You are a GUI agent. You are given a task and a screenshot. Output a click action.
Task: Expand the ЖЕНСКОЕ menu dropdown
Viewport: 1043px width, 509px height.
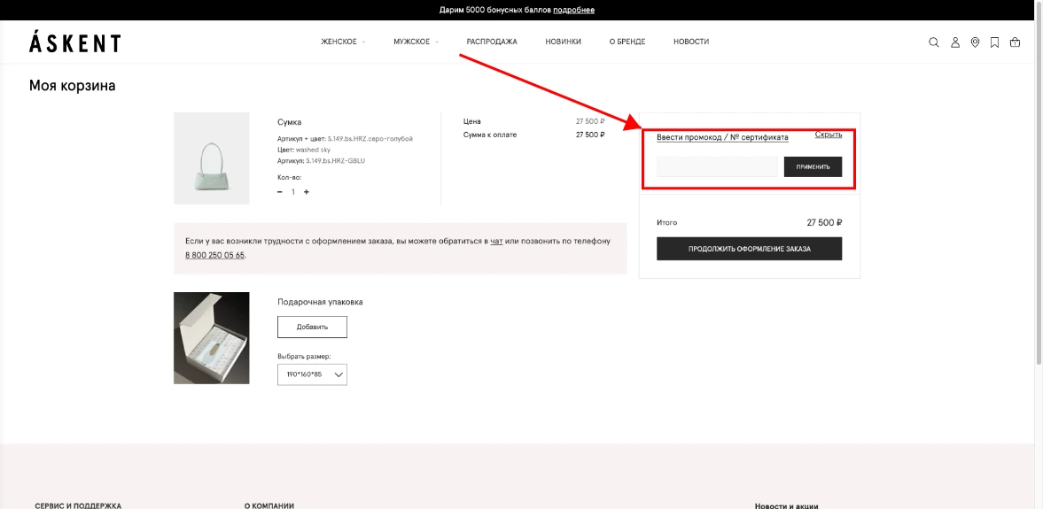click(x=342, y=42)
